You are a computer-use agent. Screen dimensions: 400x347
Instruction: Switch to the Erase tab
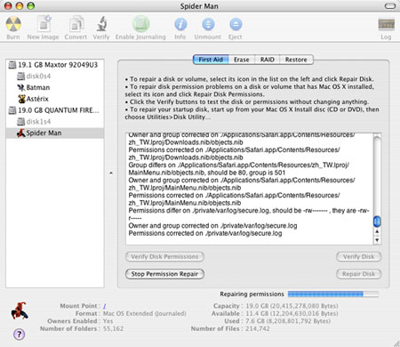[x=242, y=60]
